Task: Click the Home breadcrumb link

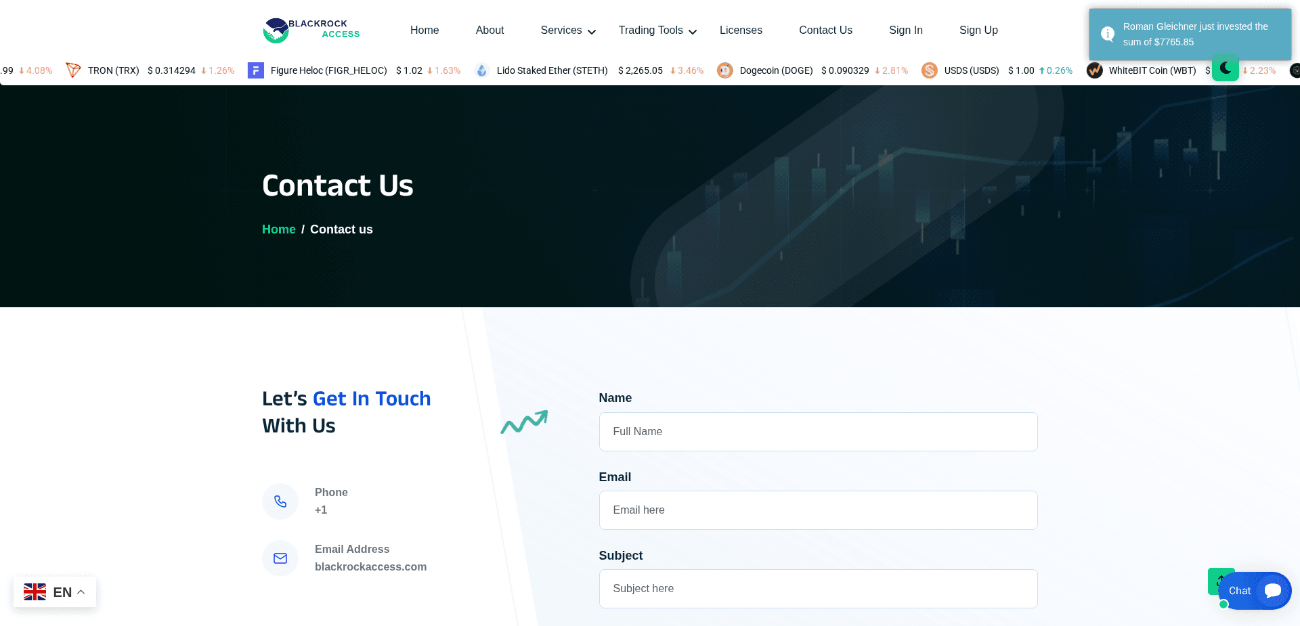Action: [278, 229]
